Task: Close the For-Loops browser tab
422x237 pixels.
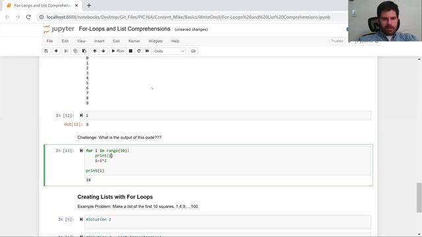Action: [76, 5]
